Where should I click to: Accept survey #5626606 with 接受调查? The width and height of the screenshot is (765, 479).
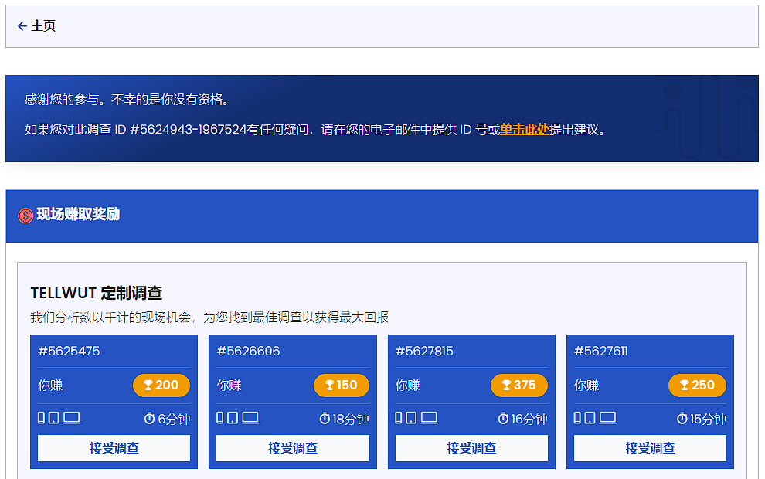(293, 448)
